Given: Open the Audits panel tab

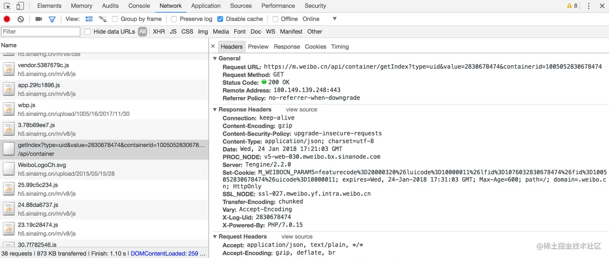Looking at the screenshot, I should point(110,6).
